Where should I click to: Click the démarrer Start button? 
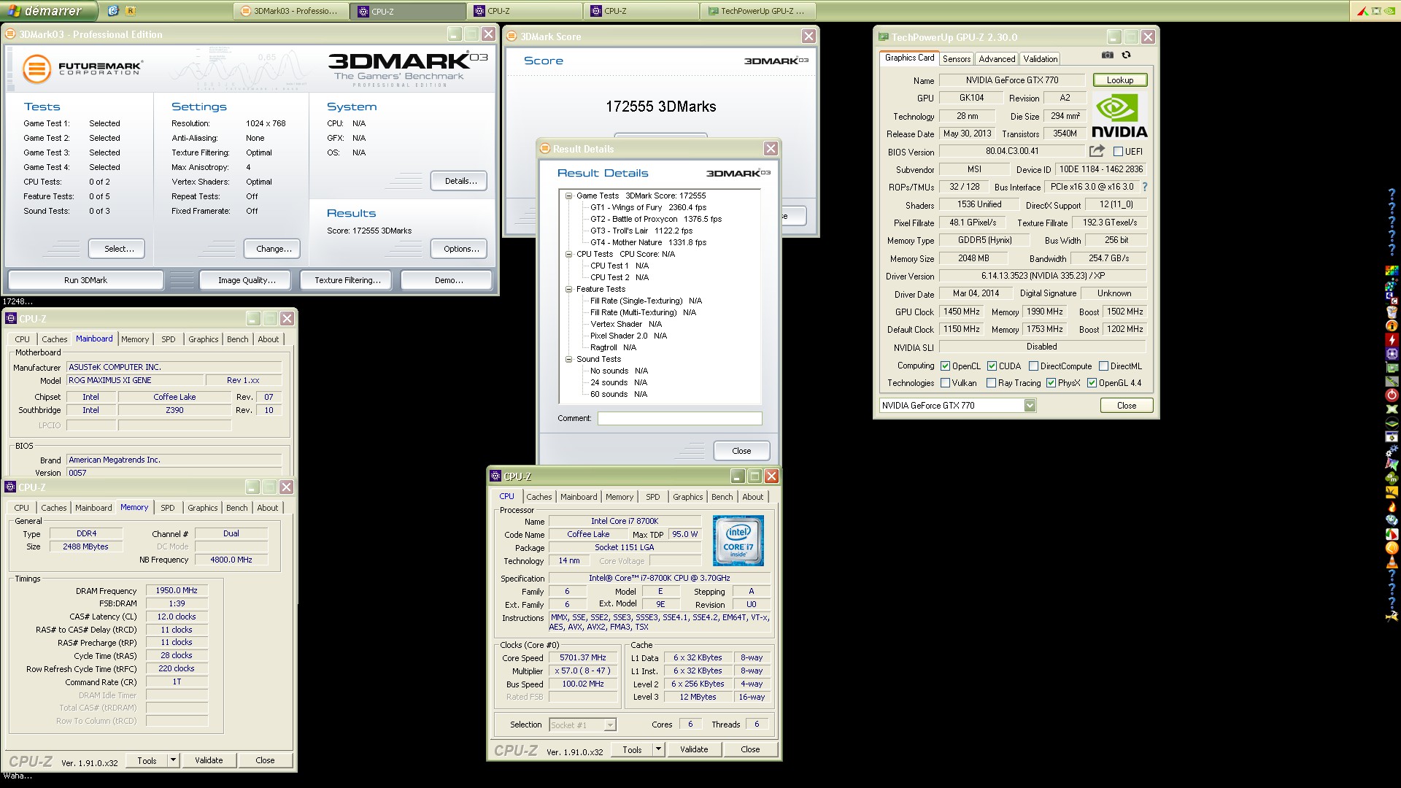(49, 11)
